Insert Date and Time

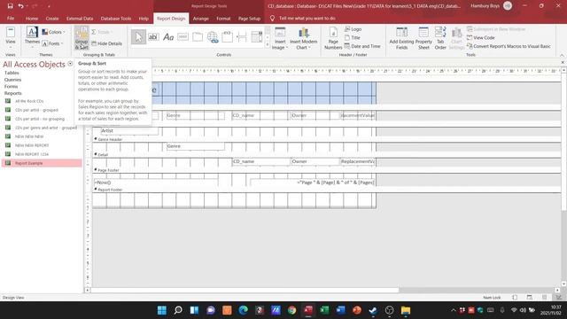(362, 46)
